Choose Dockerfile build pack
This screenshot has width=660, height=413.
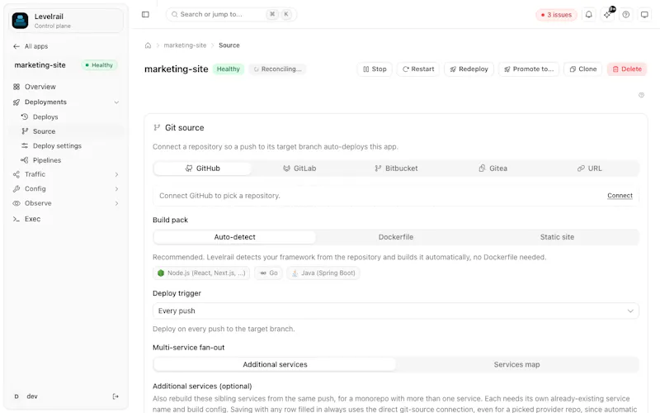[396, 237]
